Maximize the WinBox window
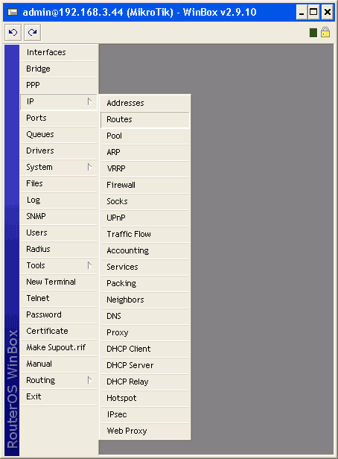Screen dimensions: 338x459 click(x=313, y=12)
